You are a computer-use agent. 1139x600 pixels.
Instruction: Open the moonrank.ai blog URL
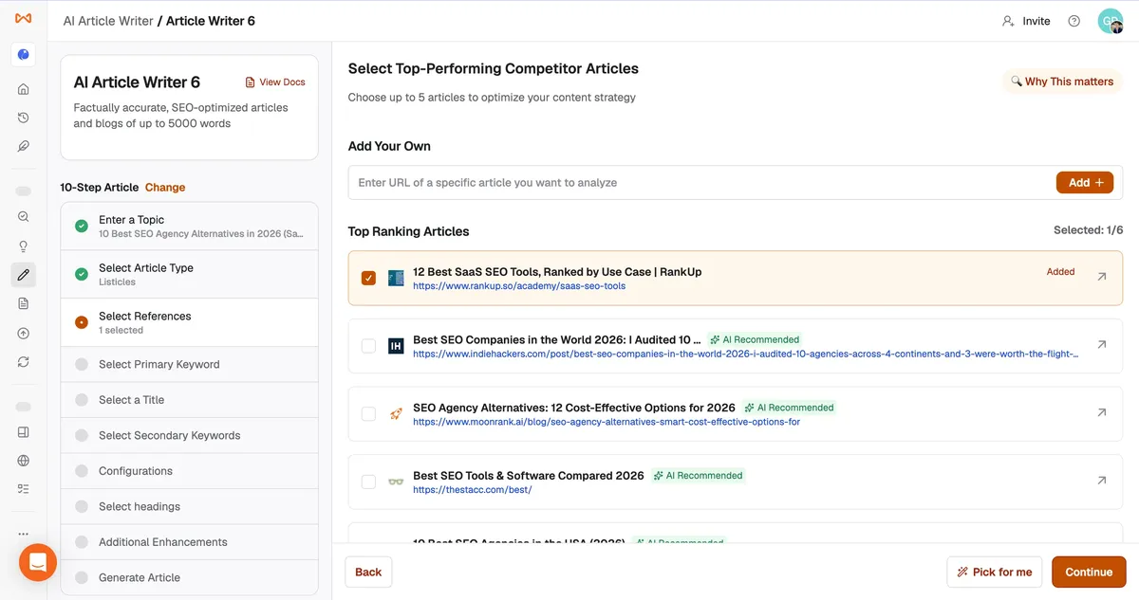[607, 422]
